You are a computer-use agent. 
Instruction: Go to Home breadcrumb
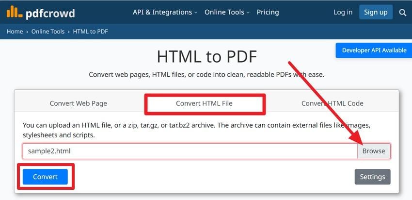(x=15, y=32)
